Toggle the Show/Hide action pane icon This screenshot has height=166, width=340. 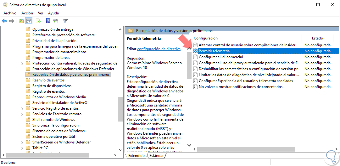[55, 21]
